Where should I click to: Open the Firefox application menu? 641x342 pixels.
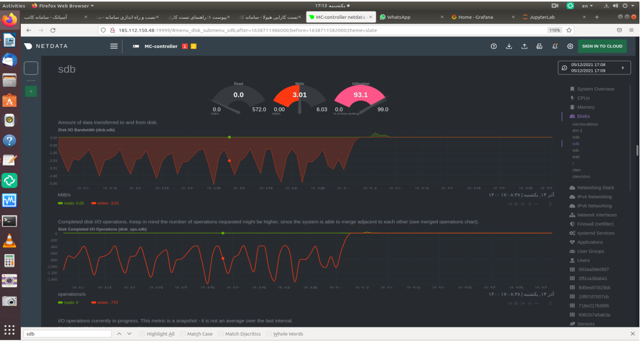click(631, 30)
